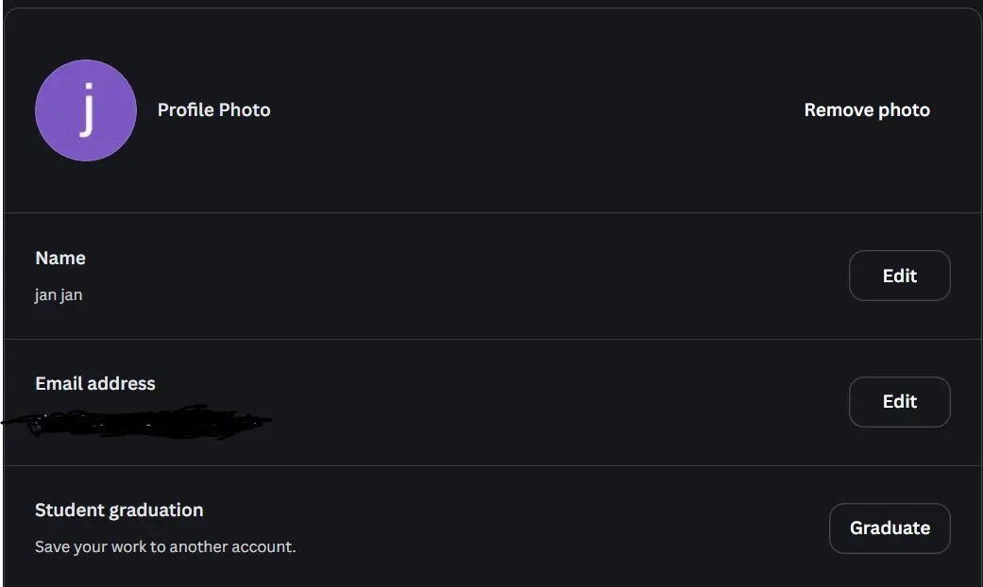Select the Email address row's Edit control
The image size is (983, 587).
900,402
